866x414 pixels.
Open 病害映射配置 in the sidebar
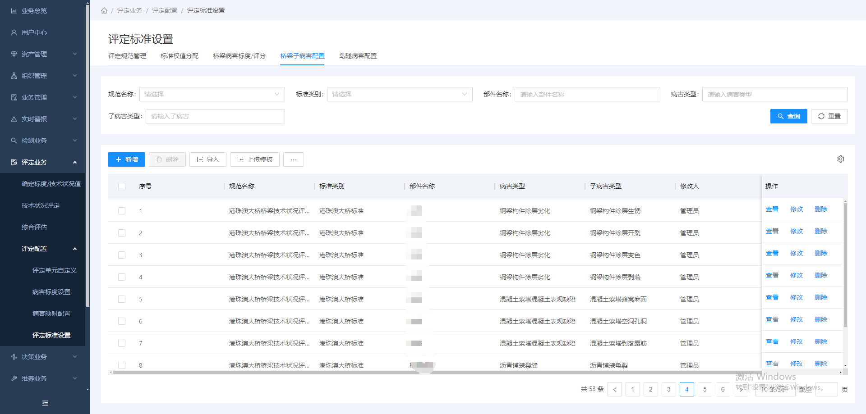[51, 314]
